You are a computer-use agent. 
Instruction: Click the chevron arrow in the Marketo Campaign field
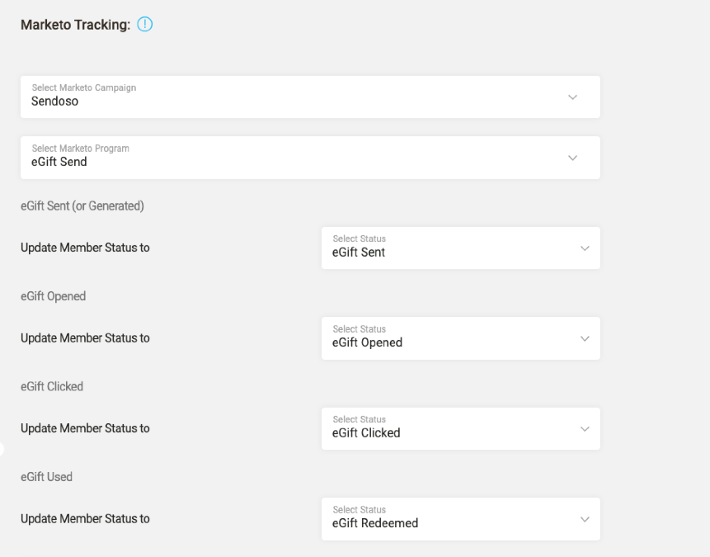click(x=572, y=97)
